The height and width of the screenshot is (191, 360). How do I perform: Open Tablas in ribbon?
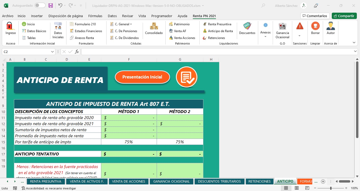pos(29,38)
